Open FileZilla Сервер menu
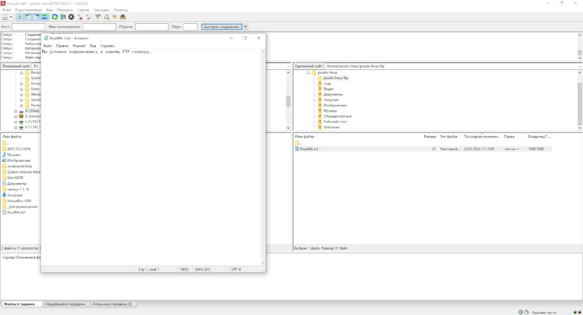 [x=83, y=10]
